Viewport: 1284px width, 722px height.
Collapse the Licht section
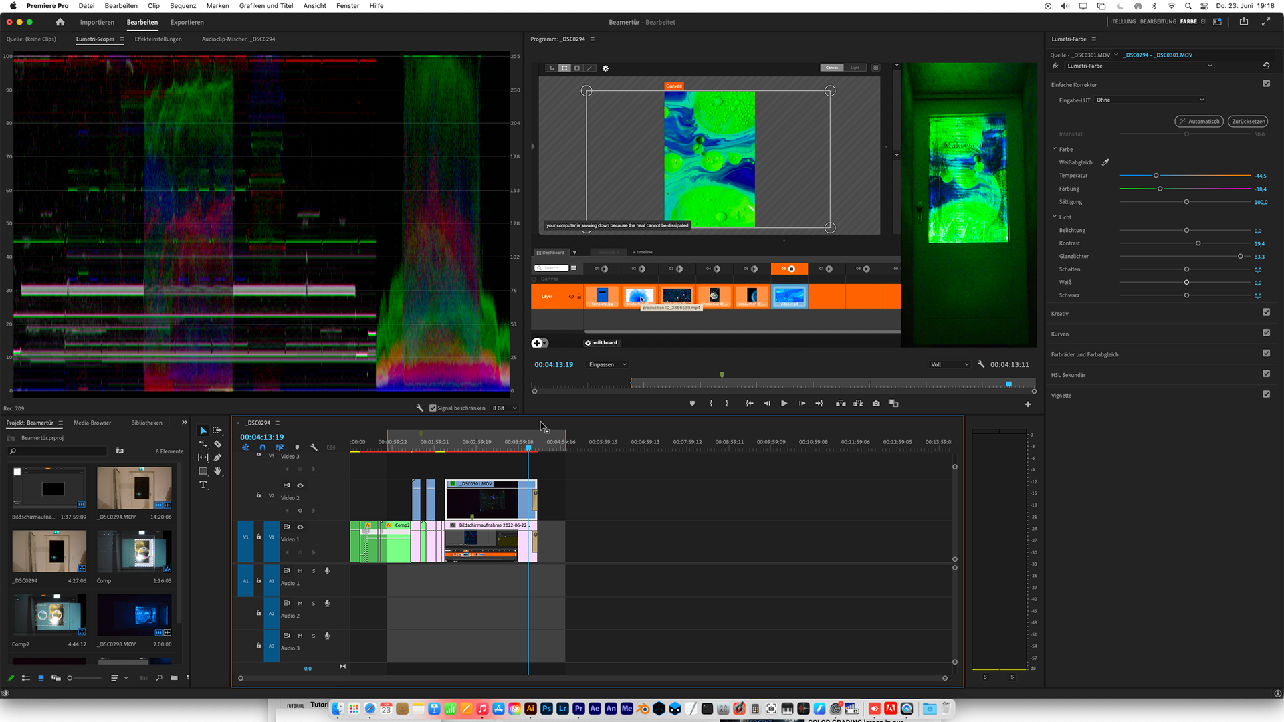click(x=1055, y=217)
